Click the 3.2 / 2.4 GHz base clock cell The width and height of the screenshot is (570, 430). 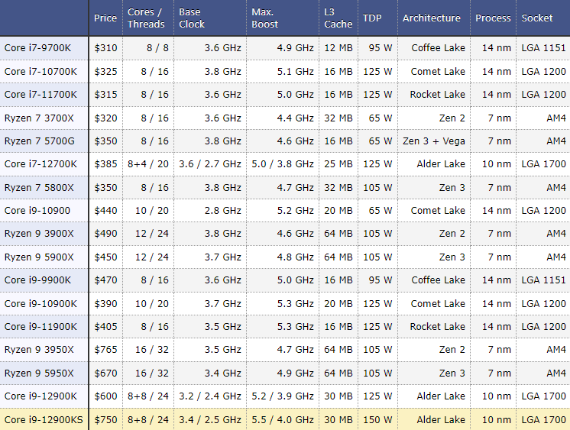210,396
